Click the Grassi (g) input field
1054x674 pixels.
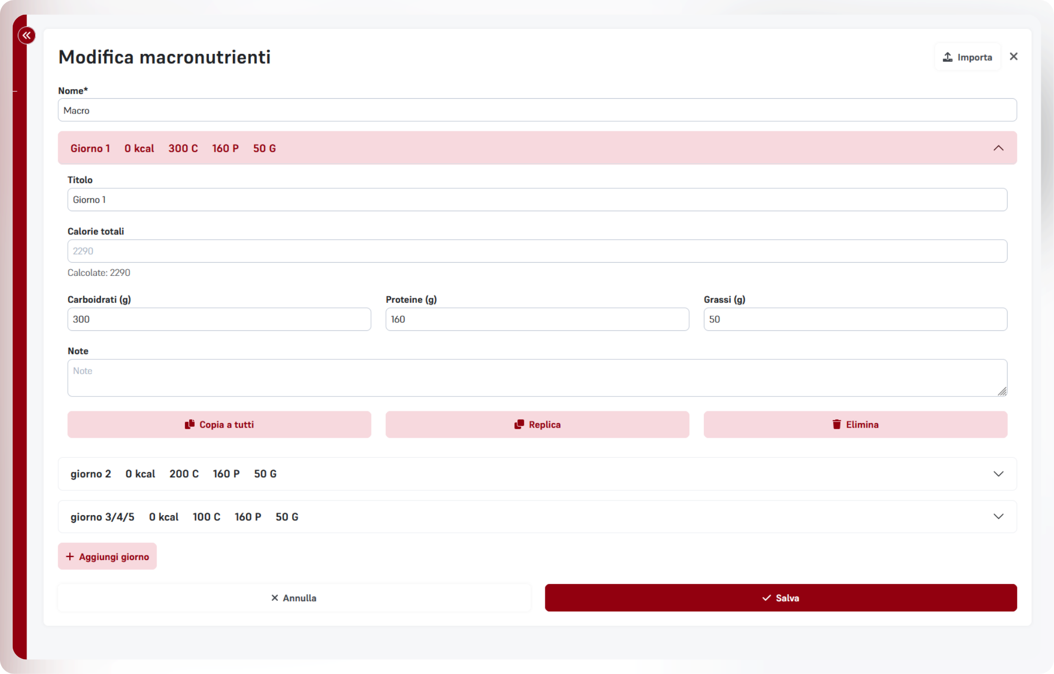855,319
